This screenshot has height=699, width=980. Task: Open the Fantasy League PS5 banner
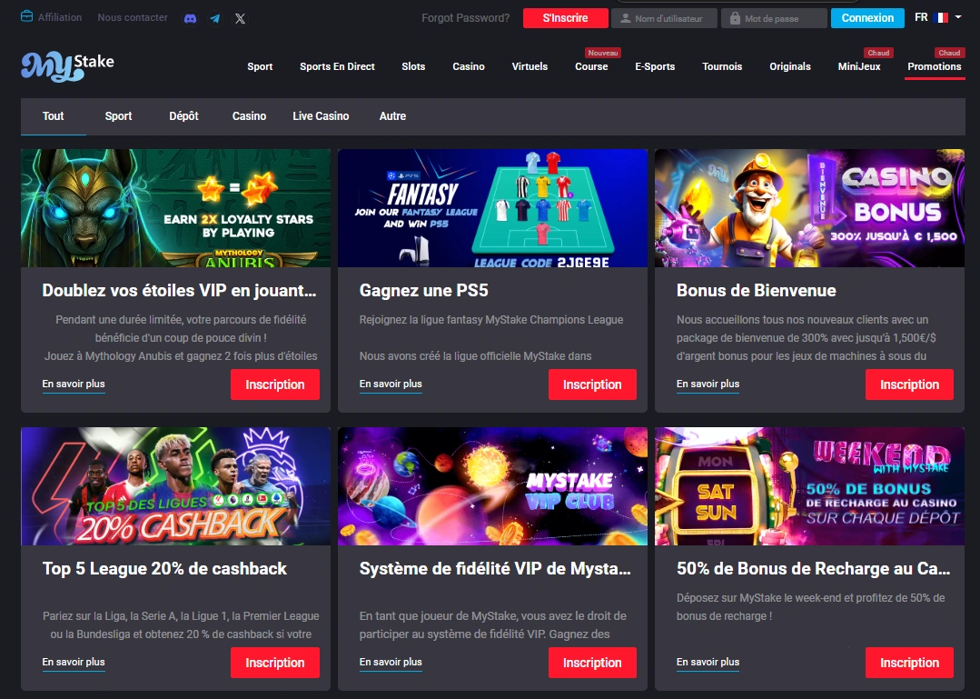(x=492, y=208)
